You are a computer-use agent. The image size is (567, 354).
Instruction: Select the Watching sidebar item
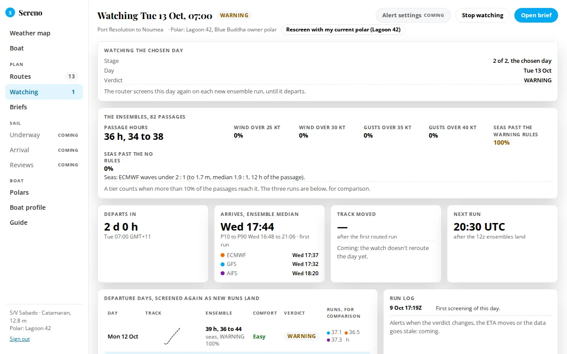(x=44, y=92)
